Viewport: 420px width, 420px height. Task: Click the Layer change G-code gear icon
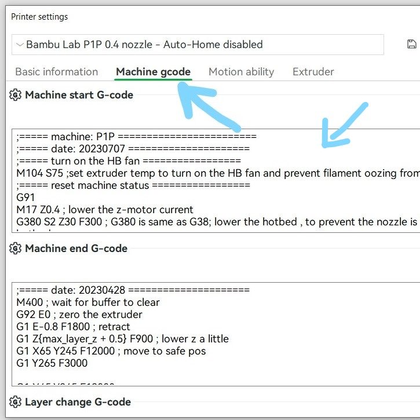point(15,402)
